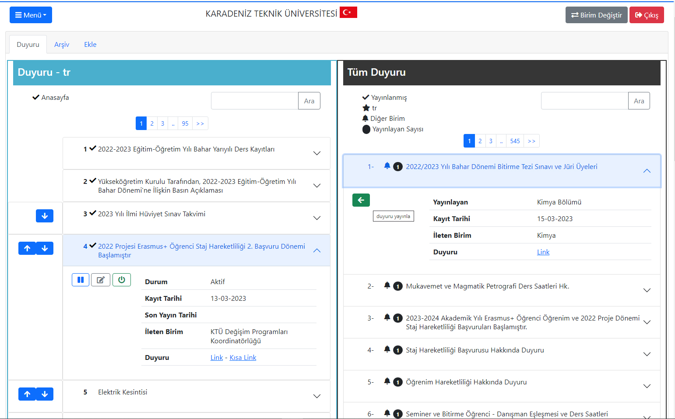This screenshot has width=675, height=419.
Task: Click the pause icon for Erasmus+ announcement
Action: [x=81, y=280]
